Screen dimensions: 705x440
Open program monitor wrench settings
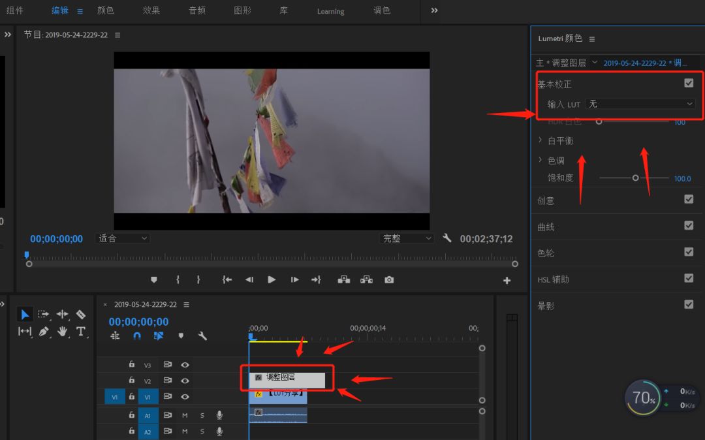[446, 238]
